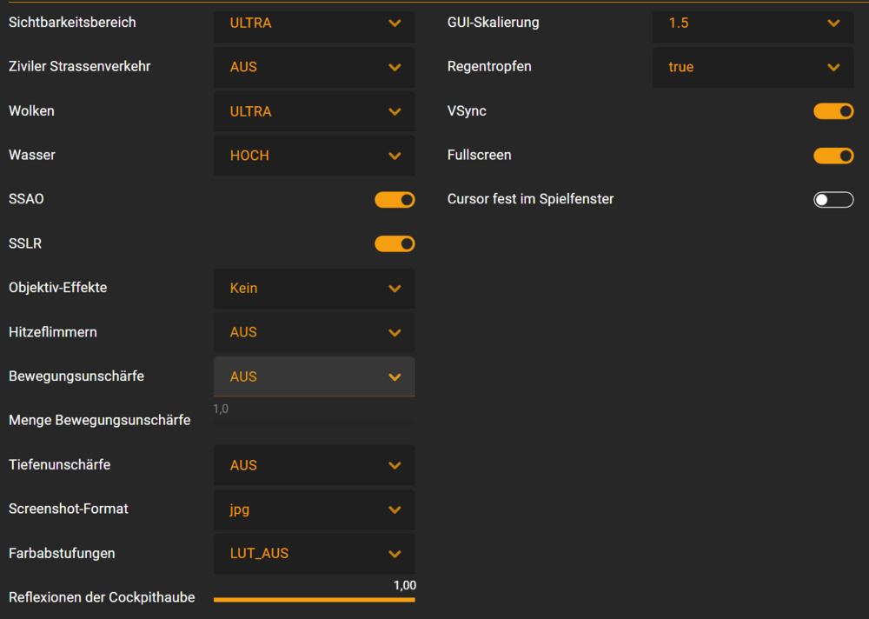Disable the SSLR switch
Viewport: 869px width, 619px height.
tap(395, 243)
